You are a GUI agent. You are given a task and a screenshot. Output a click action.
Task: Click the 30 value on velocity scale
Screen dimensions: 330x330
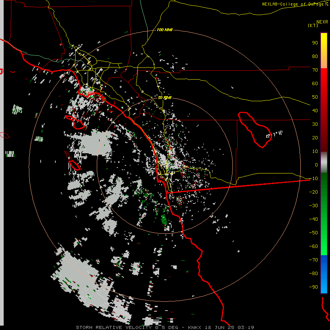point(315,124)
